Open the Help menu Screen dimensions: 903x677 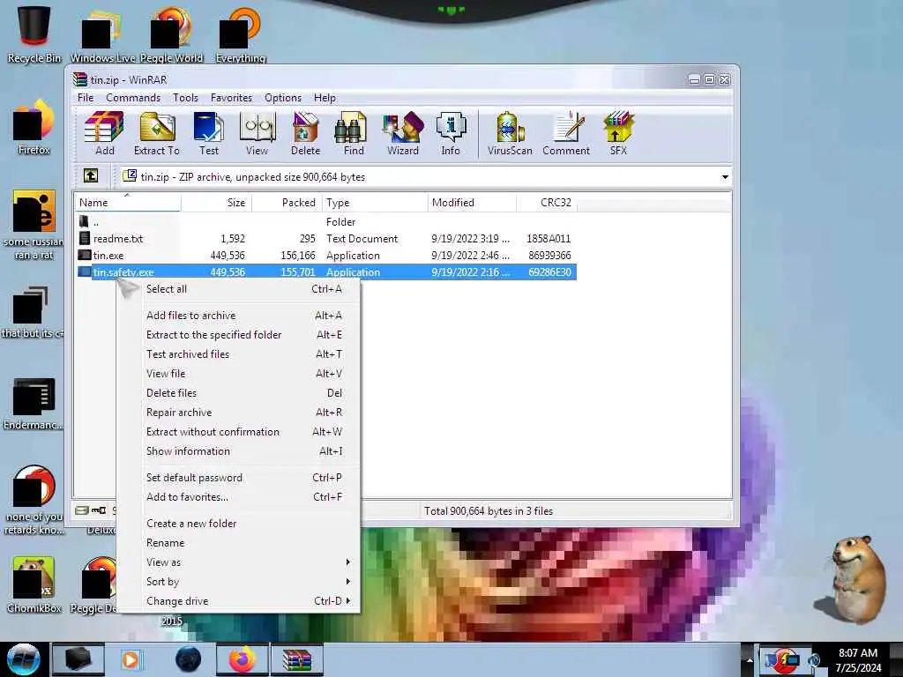tap(325, 98)
